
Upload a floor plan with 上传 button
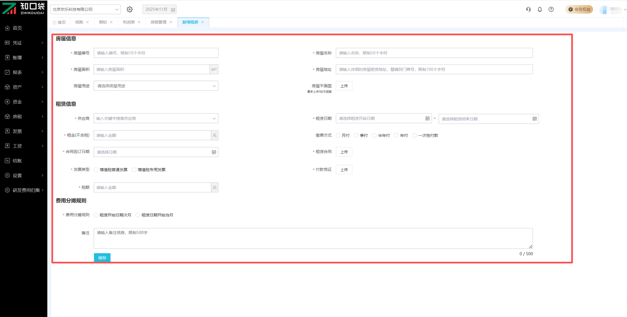tap(344, 86)
